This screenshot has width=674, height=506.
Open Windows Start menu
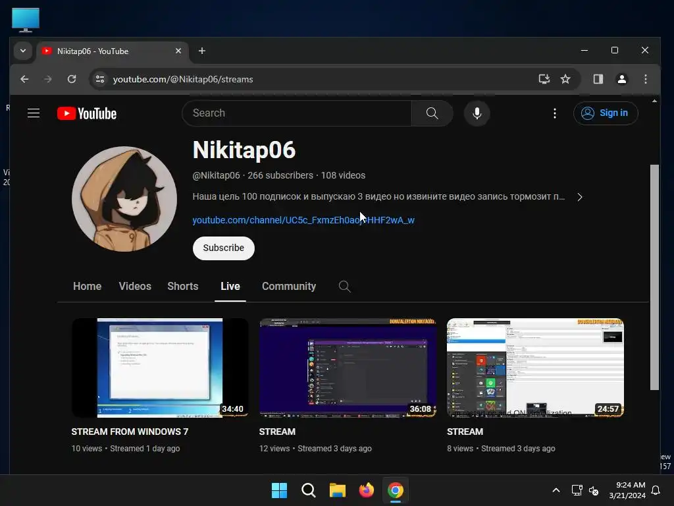coord(279,490)
